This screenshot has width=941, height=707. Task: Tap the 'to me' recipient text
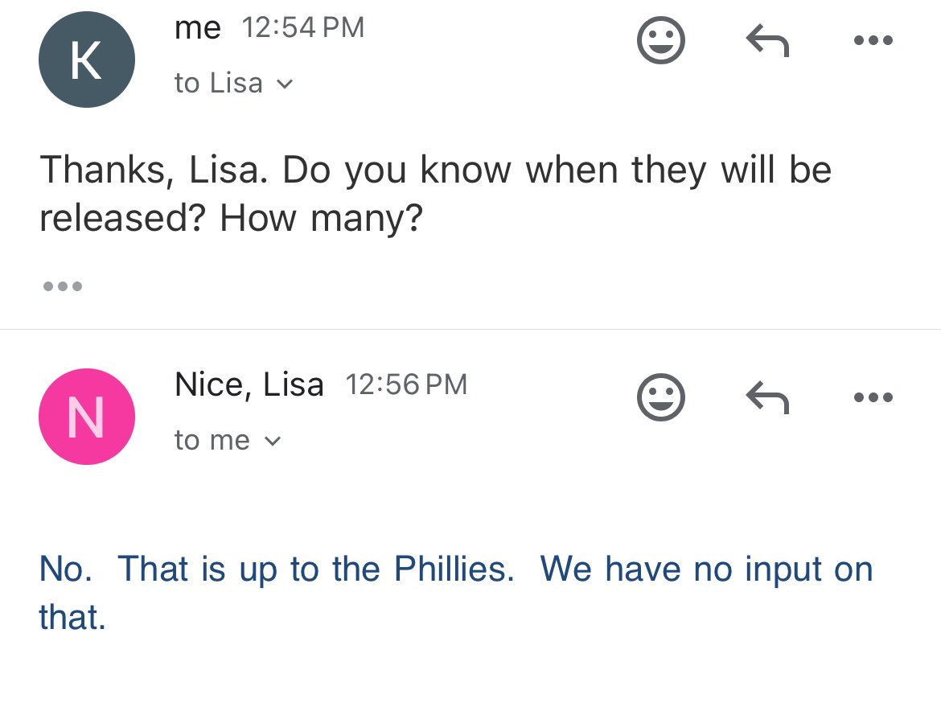coord(212,440)
